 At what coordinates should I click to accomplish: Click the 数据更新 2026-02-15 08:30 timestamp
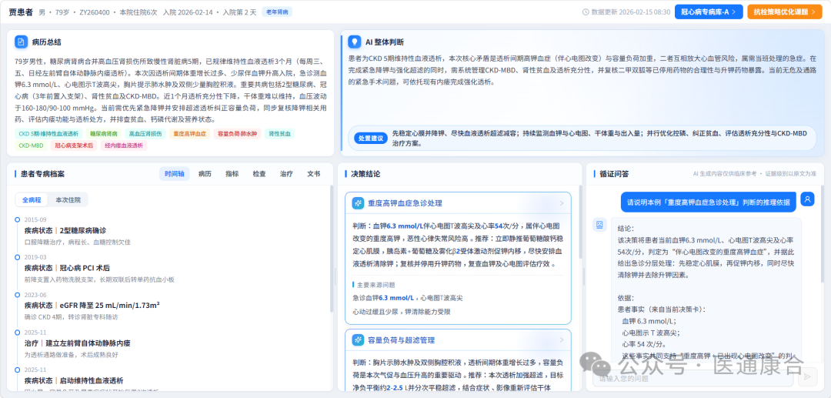click(631, 12)
